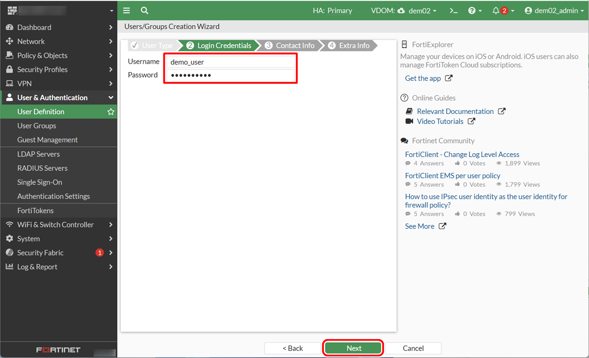The width and height of the screenshot is (589, 358).
Task: Click the Security Fabric red badge
Action: tap(99, 253)
